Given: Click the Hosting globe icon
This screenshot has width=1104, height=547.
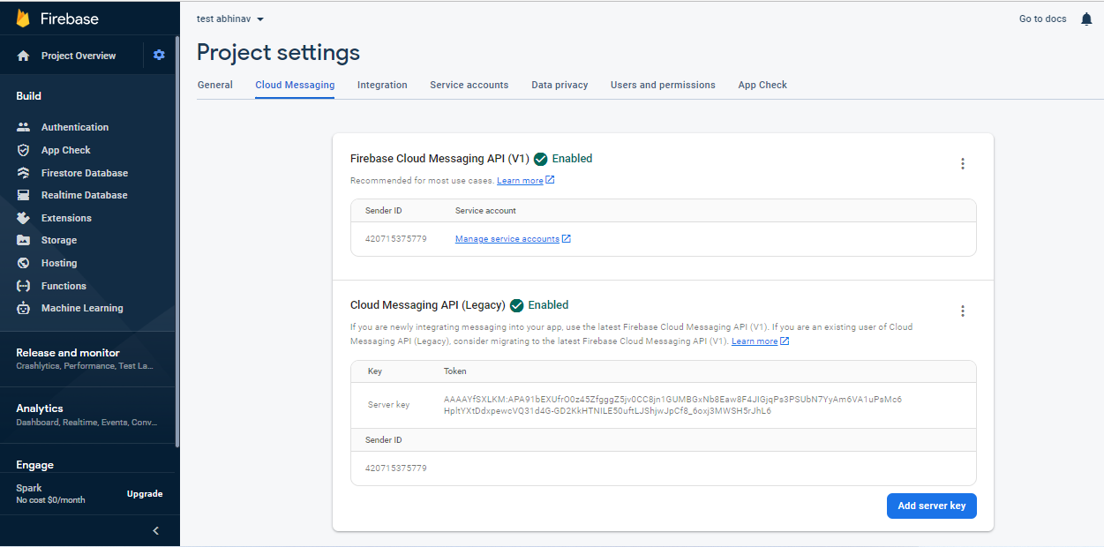Looking at the screenshot, I should tap(24, 263).
